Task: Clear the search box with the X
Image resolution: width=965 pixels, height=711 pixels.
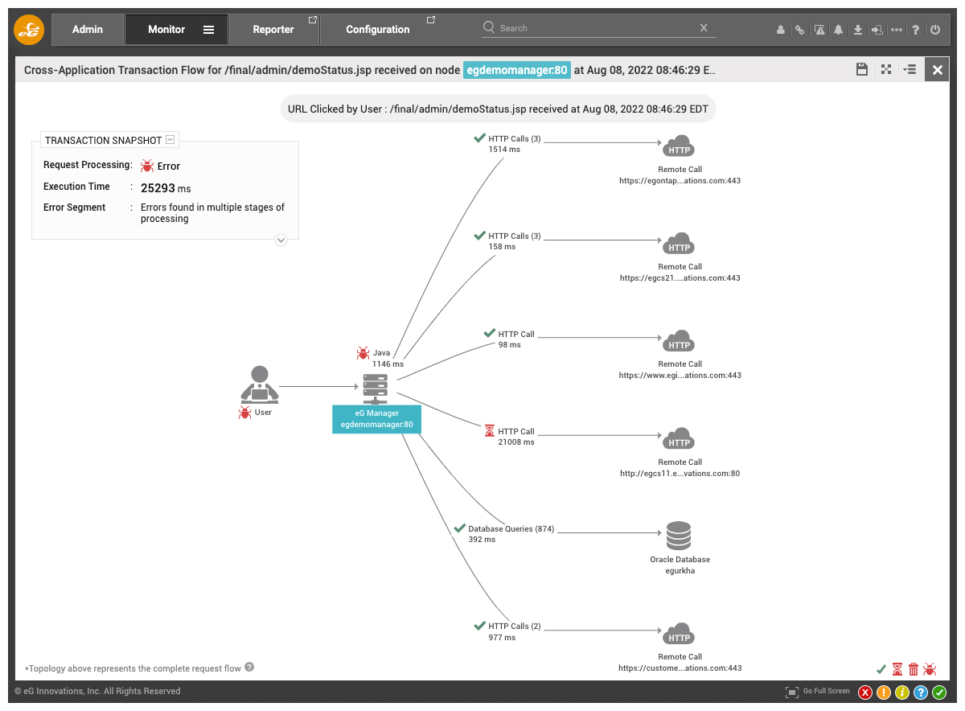Action: pos(704,28)
